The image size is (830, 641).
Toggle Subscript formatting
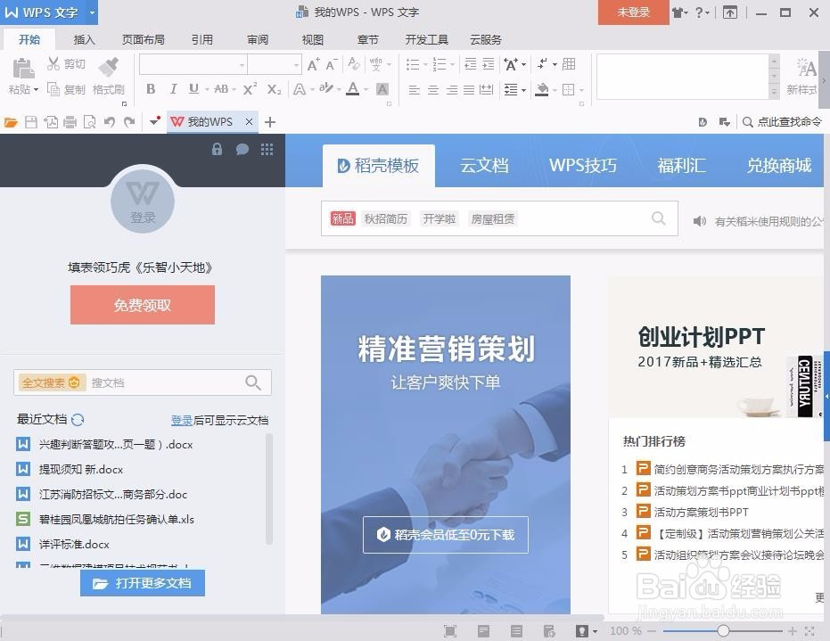click(x=274, y=89)
